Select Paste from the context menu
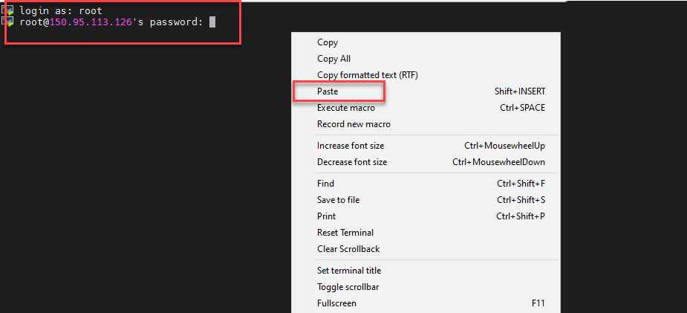Screen dimensions: 687x313 click(328, 91)
